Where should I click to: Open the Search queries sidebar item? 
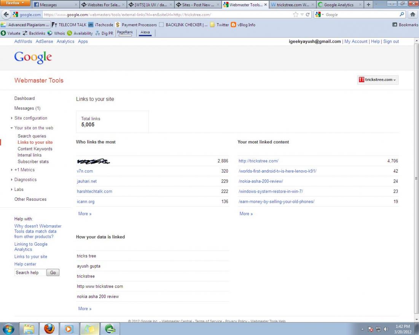click(32, 136)
